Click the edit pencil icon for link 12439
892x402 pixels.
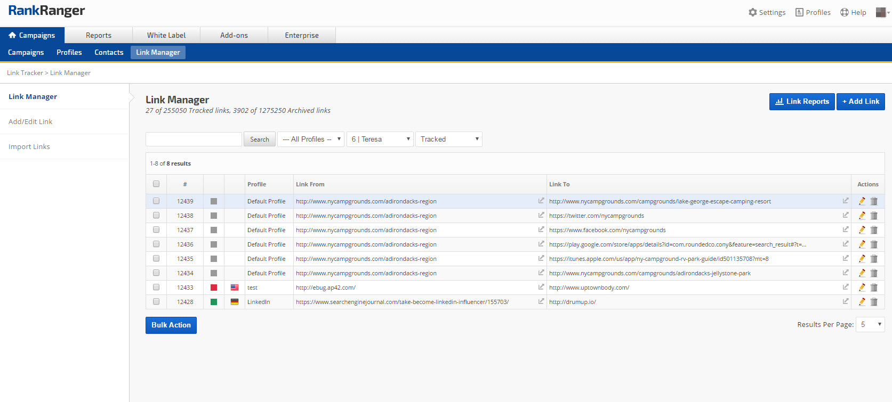(x=862, y=201)
